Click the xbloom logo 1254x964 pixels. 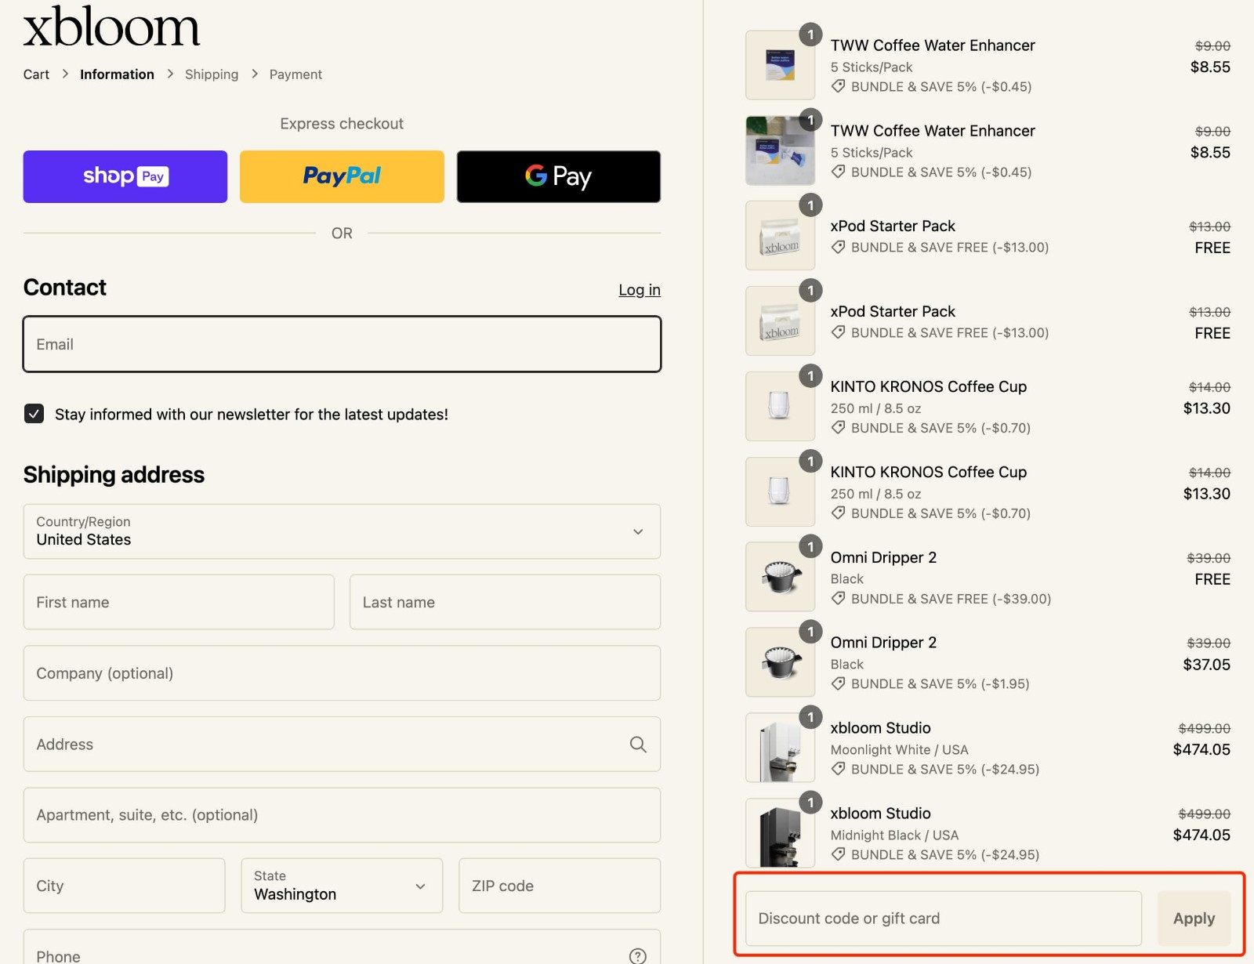pos(111,28)
